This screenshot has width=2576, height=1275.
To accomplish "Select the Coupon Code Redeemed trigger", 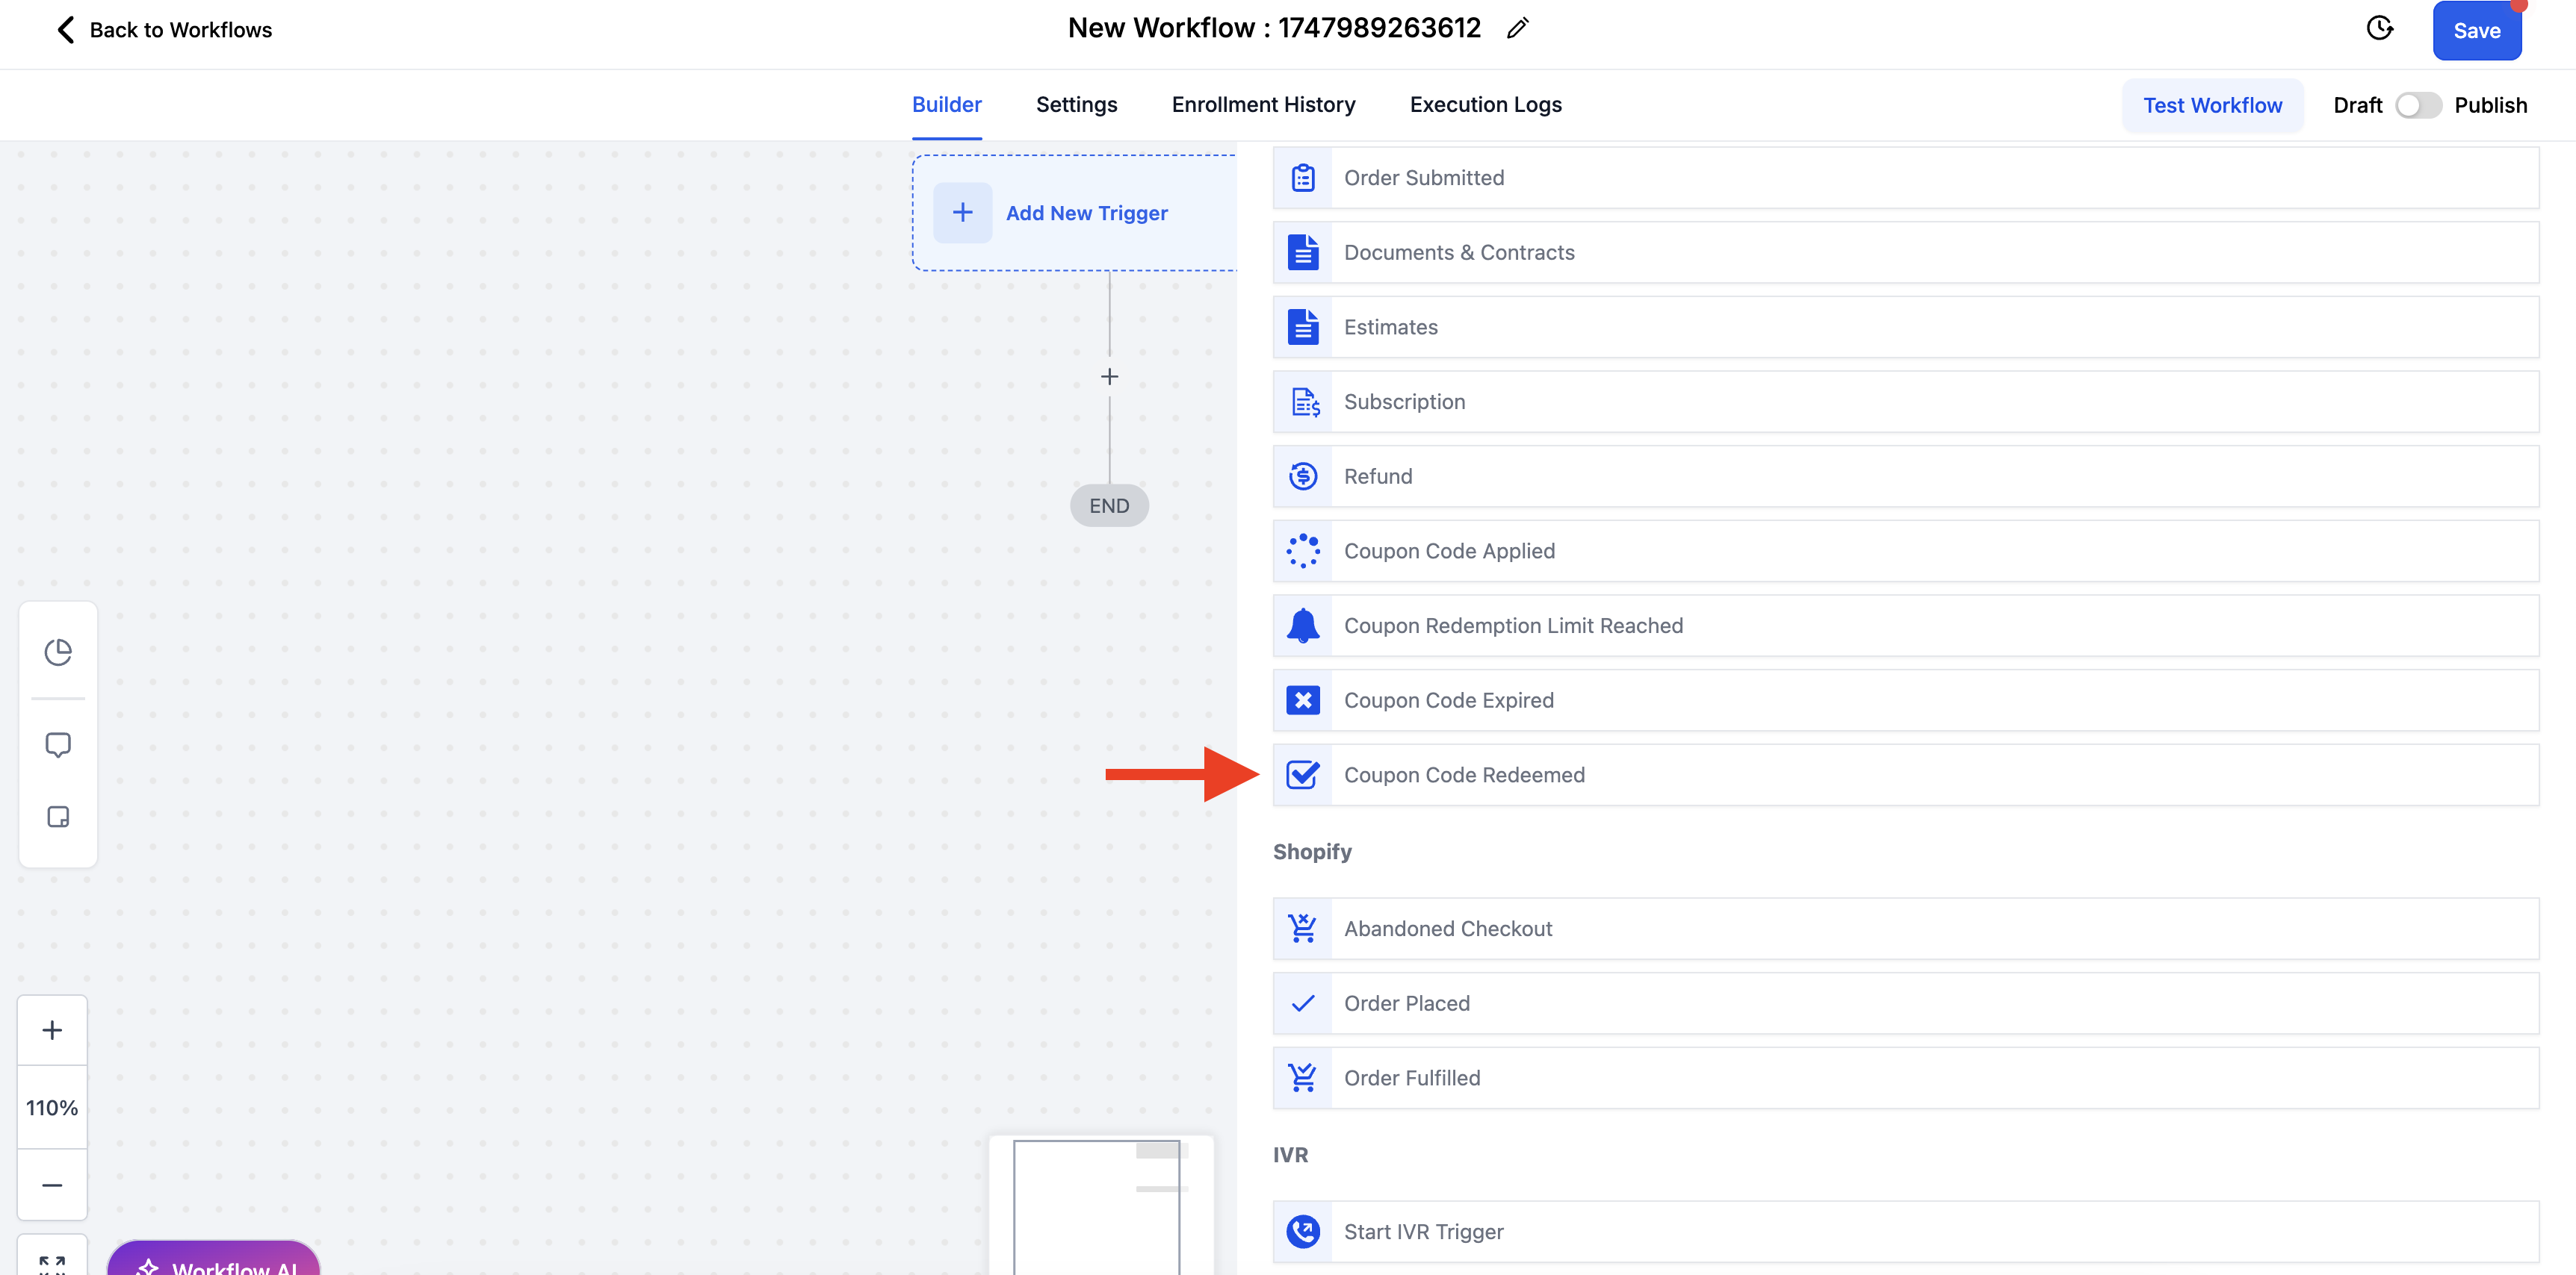I will pos(1463,774).
